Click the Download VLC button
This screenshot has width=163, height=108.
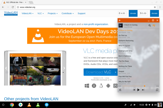pyautogui.click(x=98, y=72)
